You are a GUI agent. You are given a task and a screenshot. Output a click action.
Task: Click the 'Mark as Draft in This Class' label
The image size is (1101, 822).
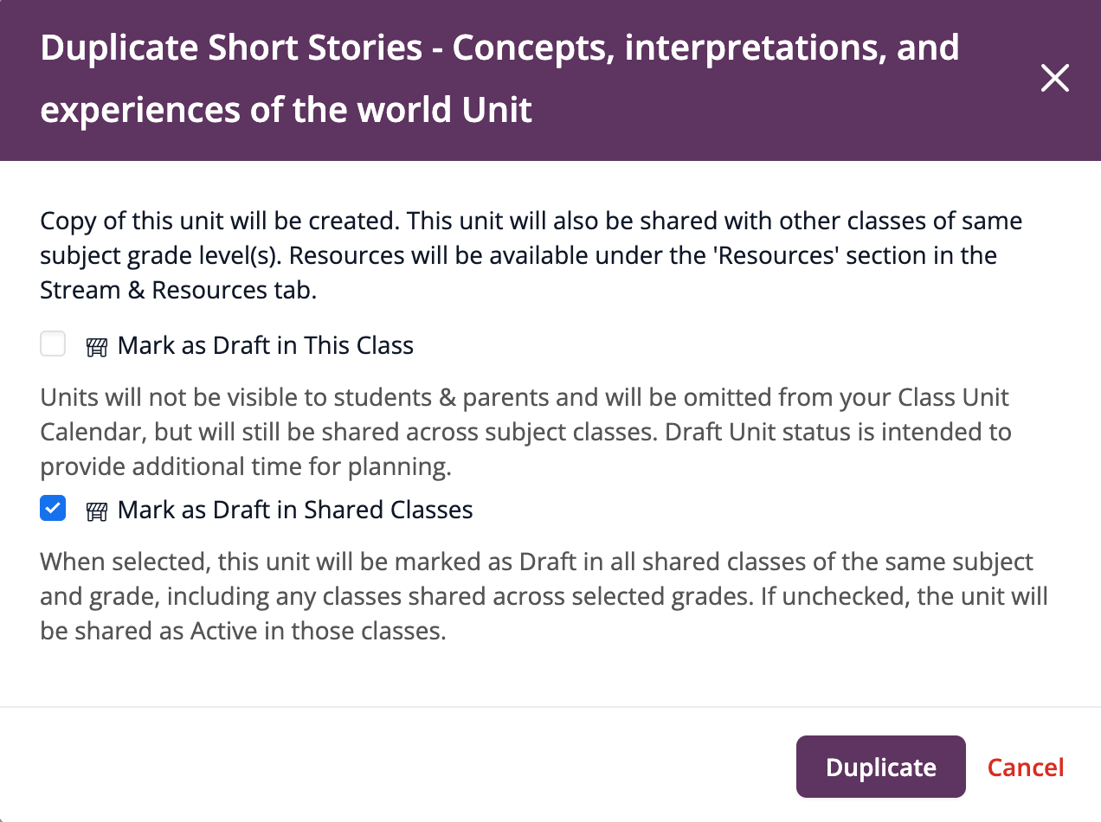pyautogui.click(x=266, y=346)
